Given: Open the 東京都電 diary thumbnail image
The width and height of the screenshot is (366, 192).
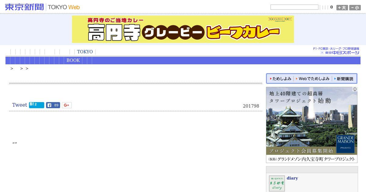Looking at the screenshot, I should click(x=277, y=183).
